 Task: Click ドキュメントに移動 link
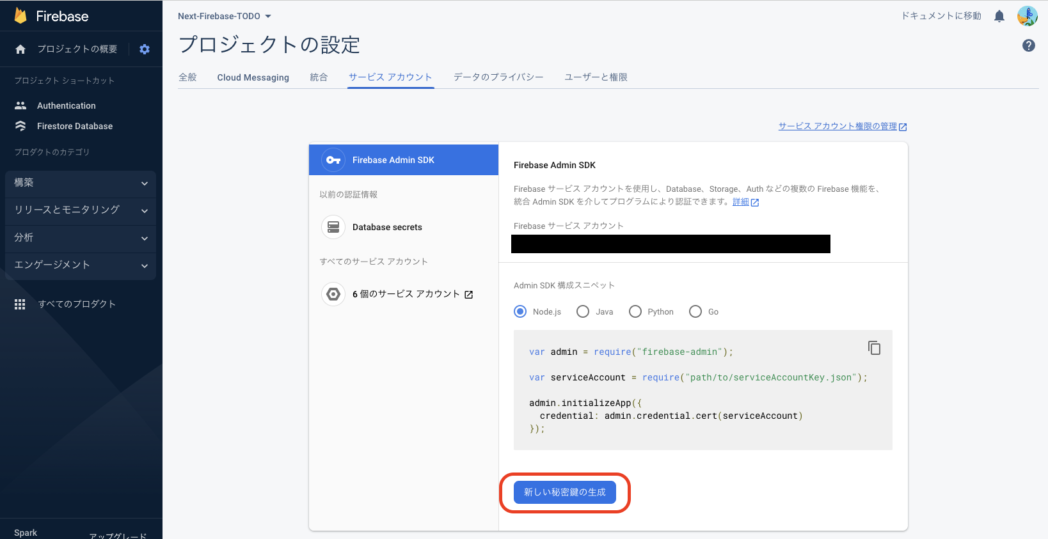coord(941,16)
